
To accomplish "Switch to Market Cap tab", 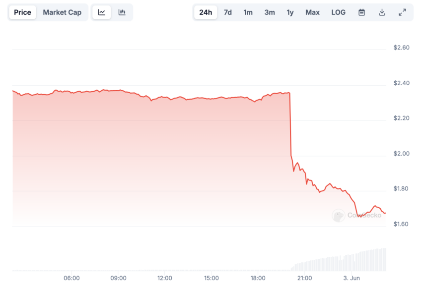I will point(62,12).
